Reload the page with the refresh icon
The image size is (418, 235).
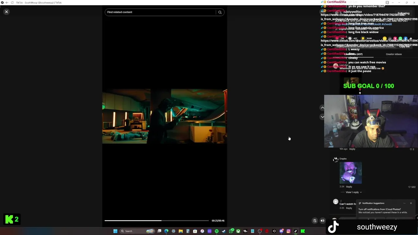click(12, 3)
